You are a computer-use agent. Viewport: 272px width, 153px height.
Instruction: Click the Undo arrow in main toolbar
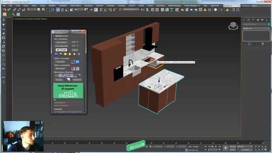pos(5,10)
